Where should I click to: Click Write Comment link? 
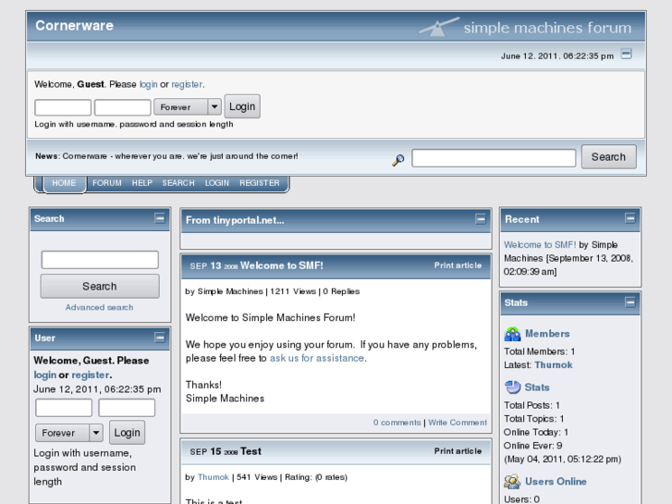click(x=458, y=423)
